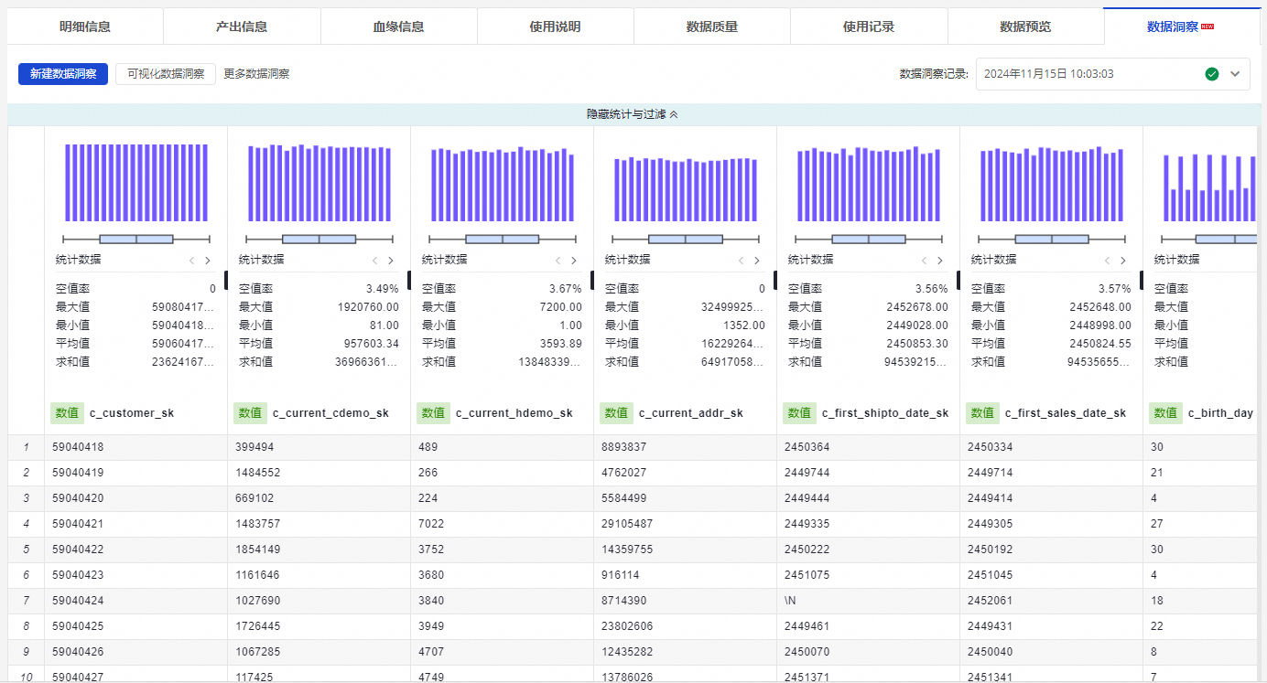Open the 使用记录 tab

[868, 27]
